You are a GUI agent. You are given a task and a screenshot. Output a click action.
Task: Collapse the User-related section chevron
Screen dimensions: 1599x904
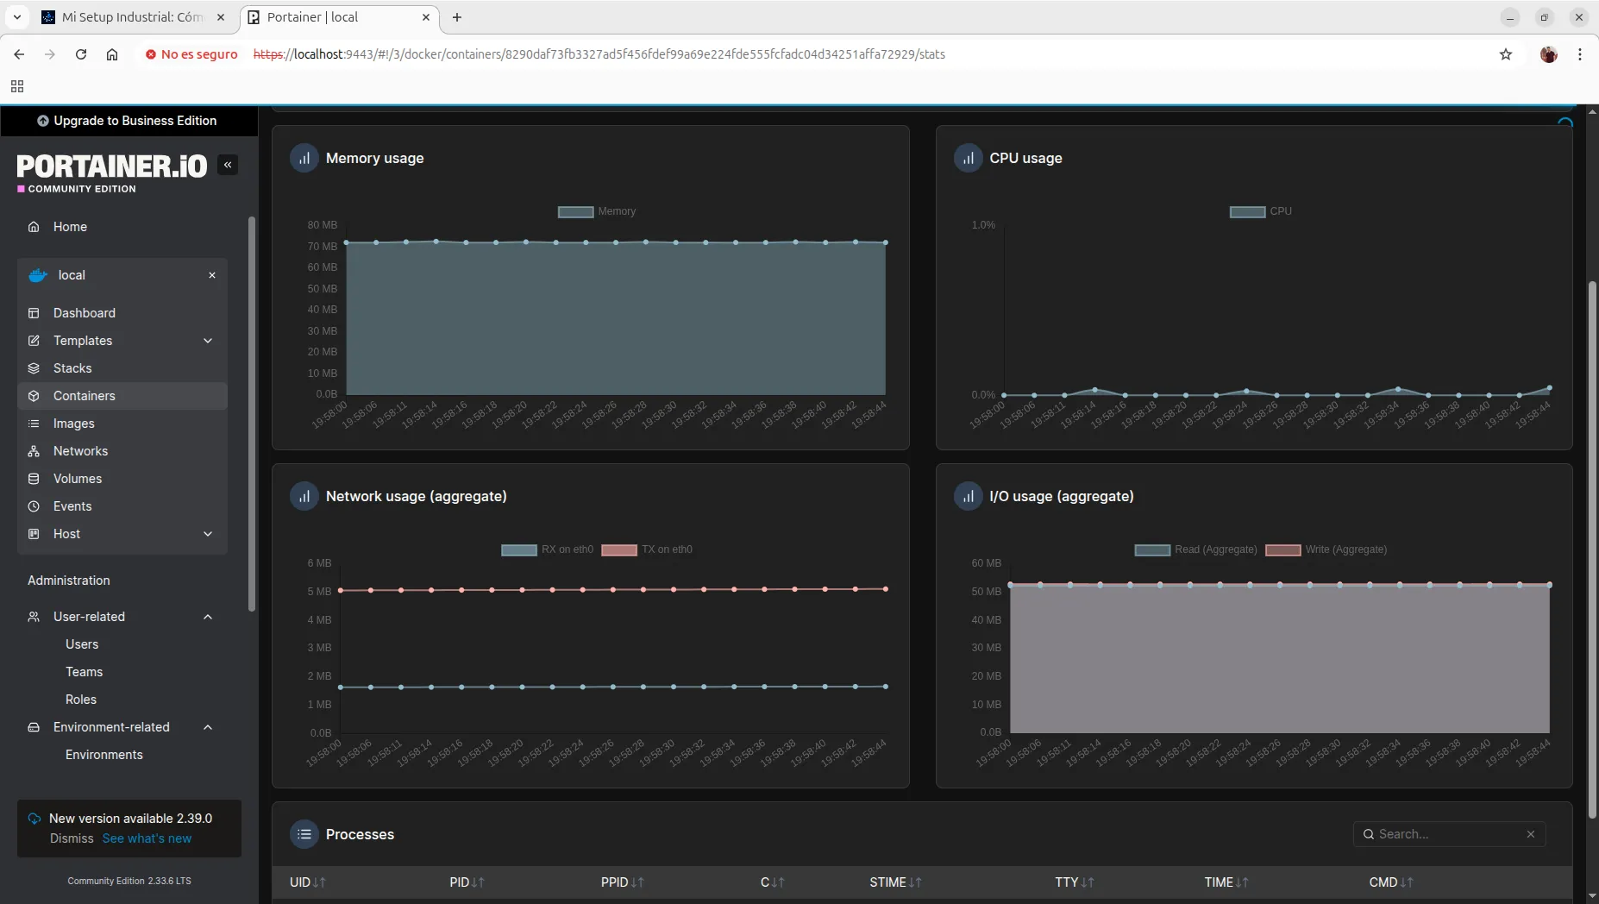click(208, 617)
